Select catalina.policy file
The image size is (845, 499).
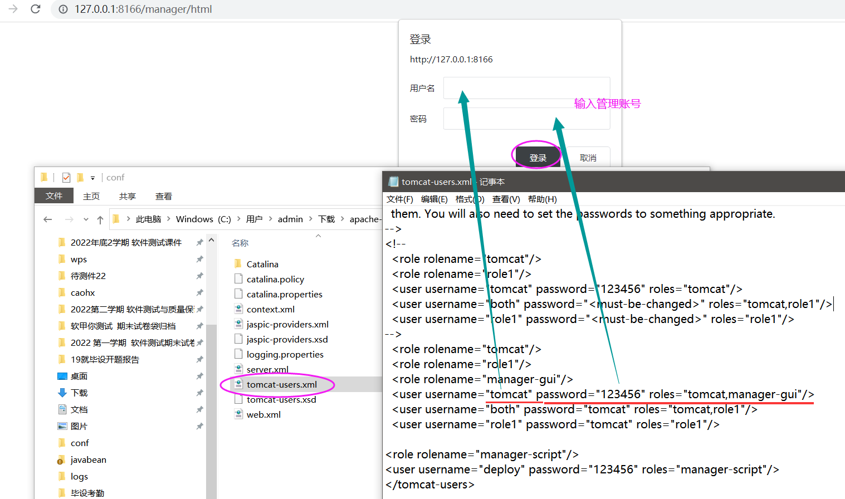point(275,279)
